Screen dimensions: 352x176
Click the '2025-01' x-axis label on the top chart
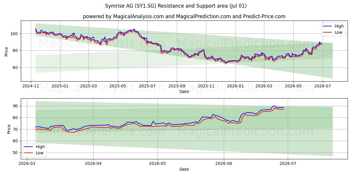point(60,87)
